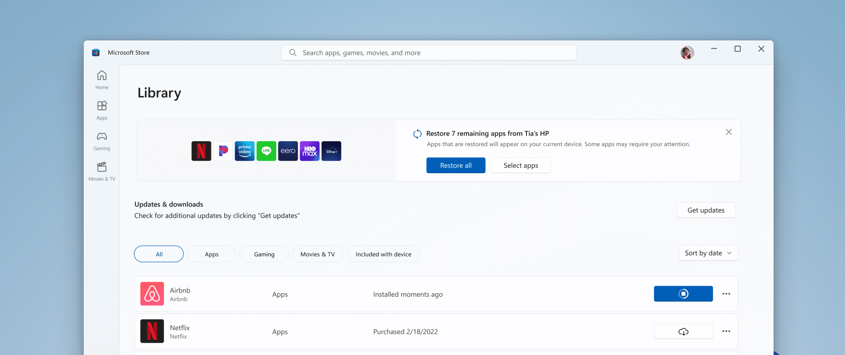
Task: Open more options for Airbnb
Action: coord(726,294)
